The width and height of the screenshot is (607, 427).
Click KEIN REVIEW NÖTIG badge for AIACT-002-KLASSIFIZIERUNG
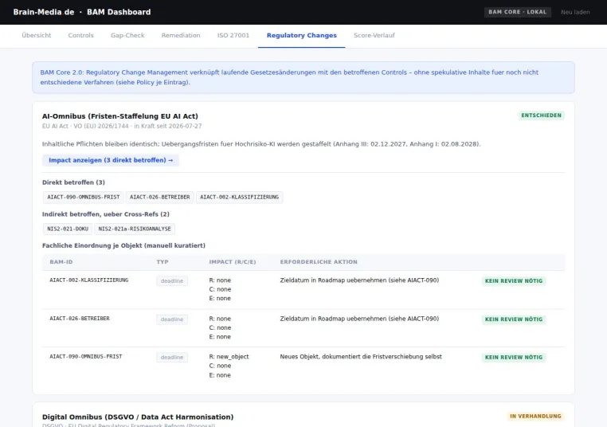point(514,280)
